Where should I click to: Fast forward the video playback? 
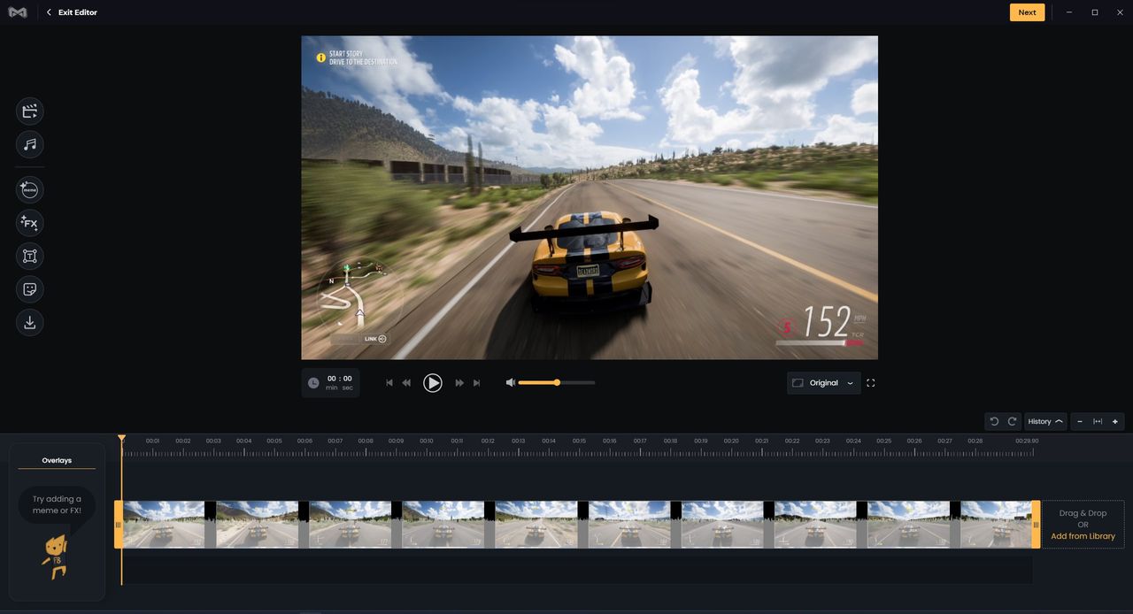459,383
